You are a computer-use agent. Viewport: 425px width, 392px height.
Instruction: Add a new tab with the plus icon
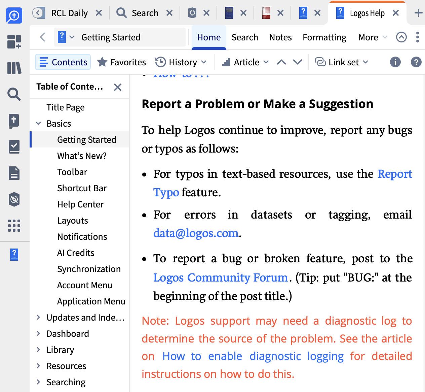point(418,13)
